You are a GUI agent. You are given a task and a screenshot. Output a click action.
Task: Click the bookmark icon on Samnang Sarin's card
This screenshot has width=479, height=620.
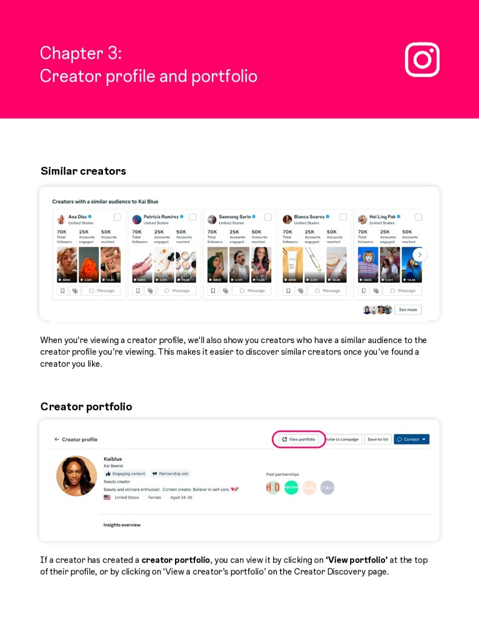(x=212, y=291)
